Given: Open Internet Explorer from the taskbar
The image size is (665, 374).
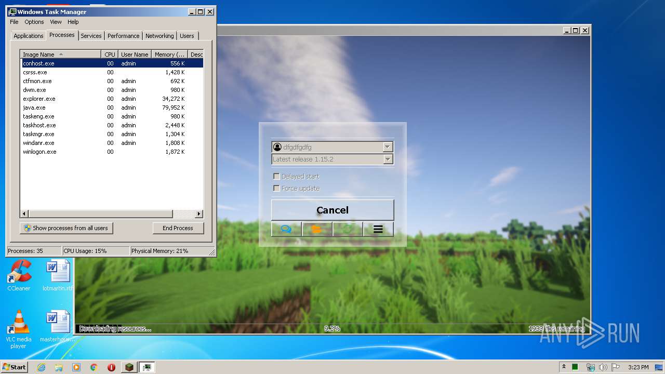Looking at the screenshot, I should (42, 367).
